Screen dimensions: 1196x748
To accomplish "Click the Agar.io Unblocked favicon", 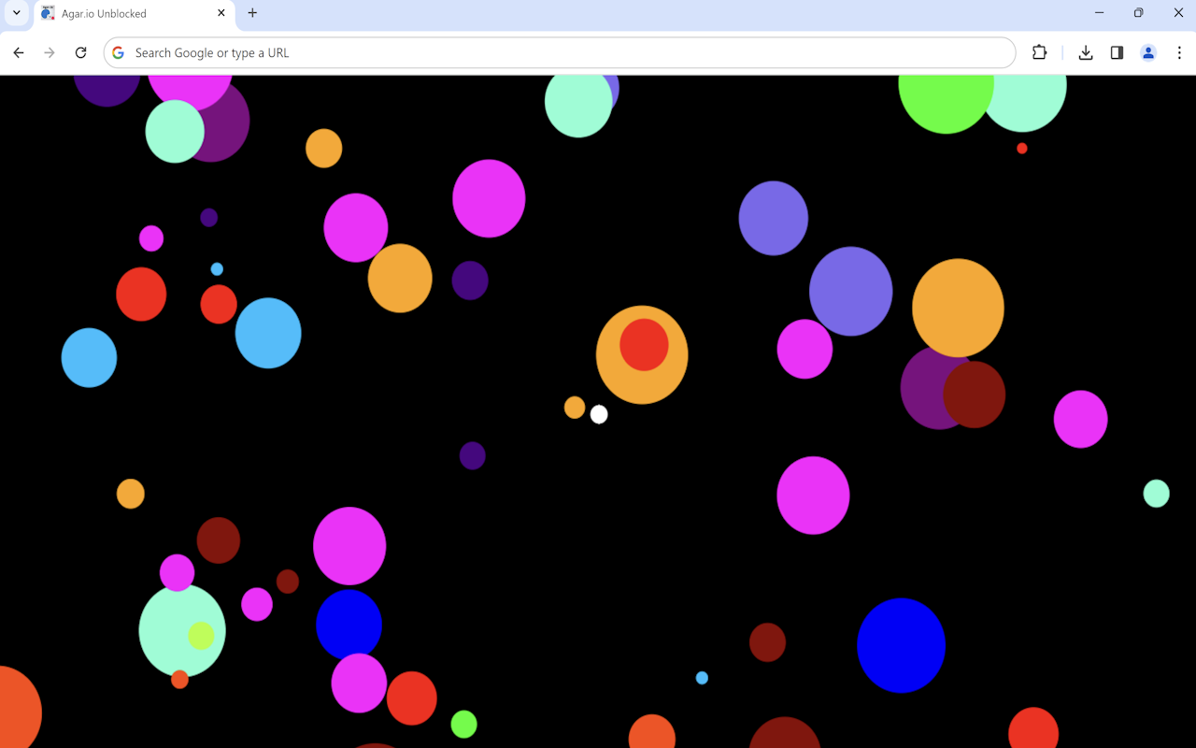I will (x=45, y=13).
